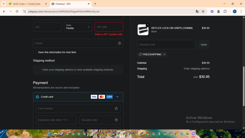Open the tab search dropdown arrow
This screenshot has height=138, width=245.
click(x=3, y=4)
